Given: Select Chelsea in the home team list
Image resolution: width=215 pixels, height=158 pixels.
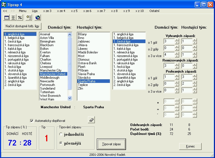Looking at the screenshot, I should click(45, 63).
